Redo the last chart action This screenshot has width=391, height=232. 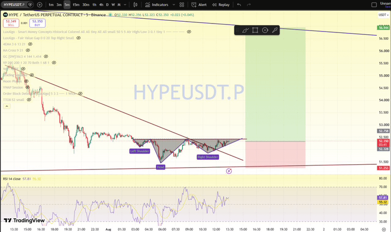pos(249,5)
